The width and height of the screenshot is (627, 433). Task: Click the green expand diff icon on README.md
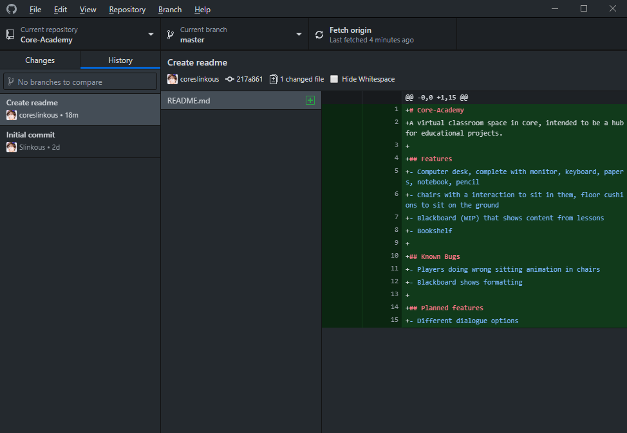(310, 100)
